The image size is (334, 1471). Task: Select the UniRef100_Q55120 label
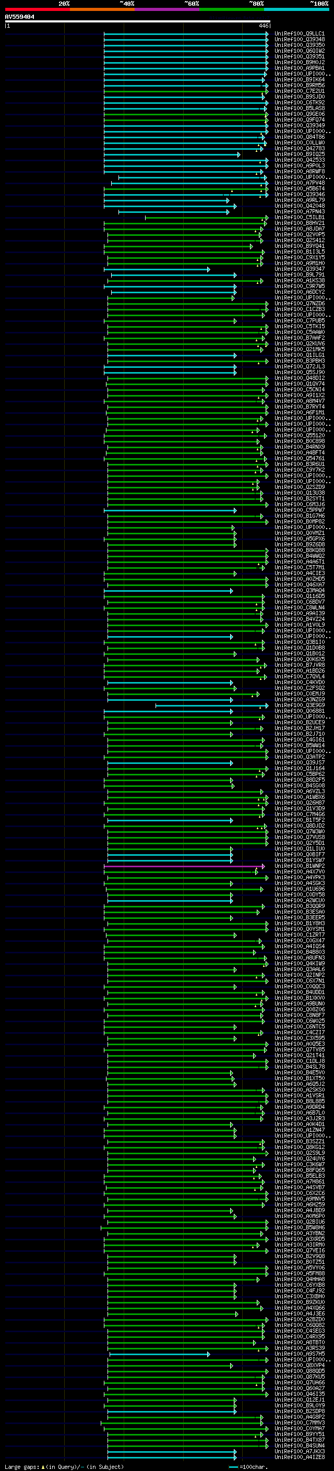point(299,435)
